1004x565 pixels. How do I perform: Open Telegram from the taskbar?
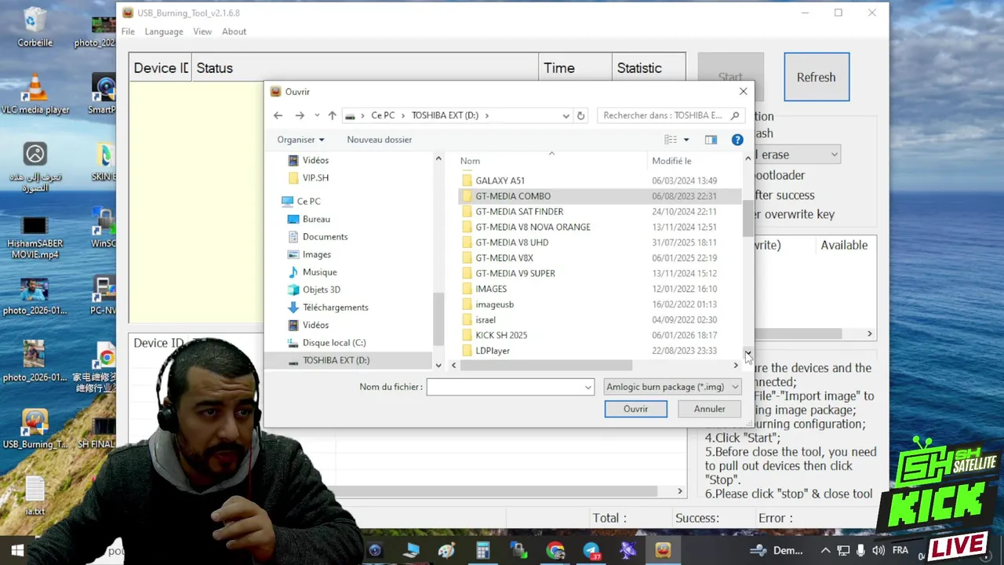591,550
